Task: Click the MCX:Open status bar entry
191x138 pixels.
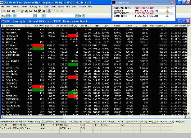Action: click(x=25, y=128)
